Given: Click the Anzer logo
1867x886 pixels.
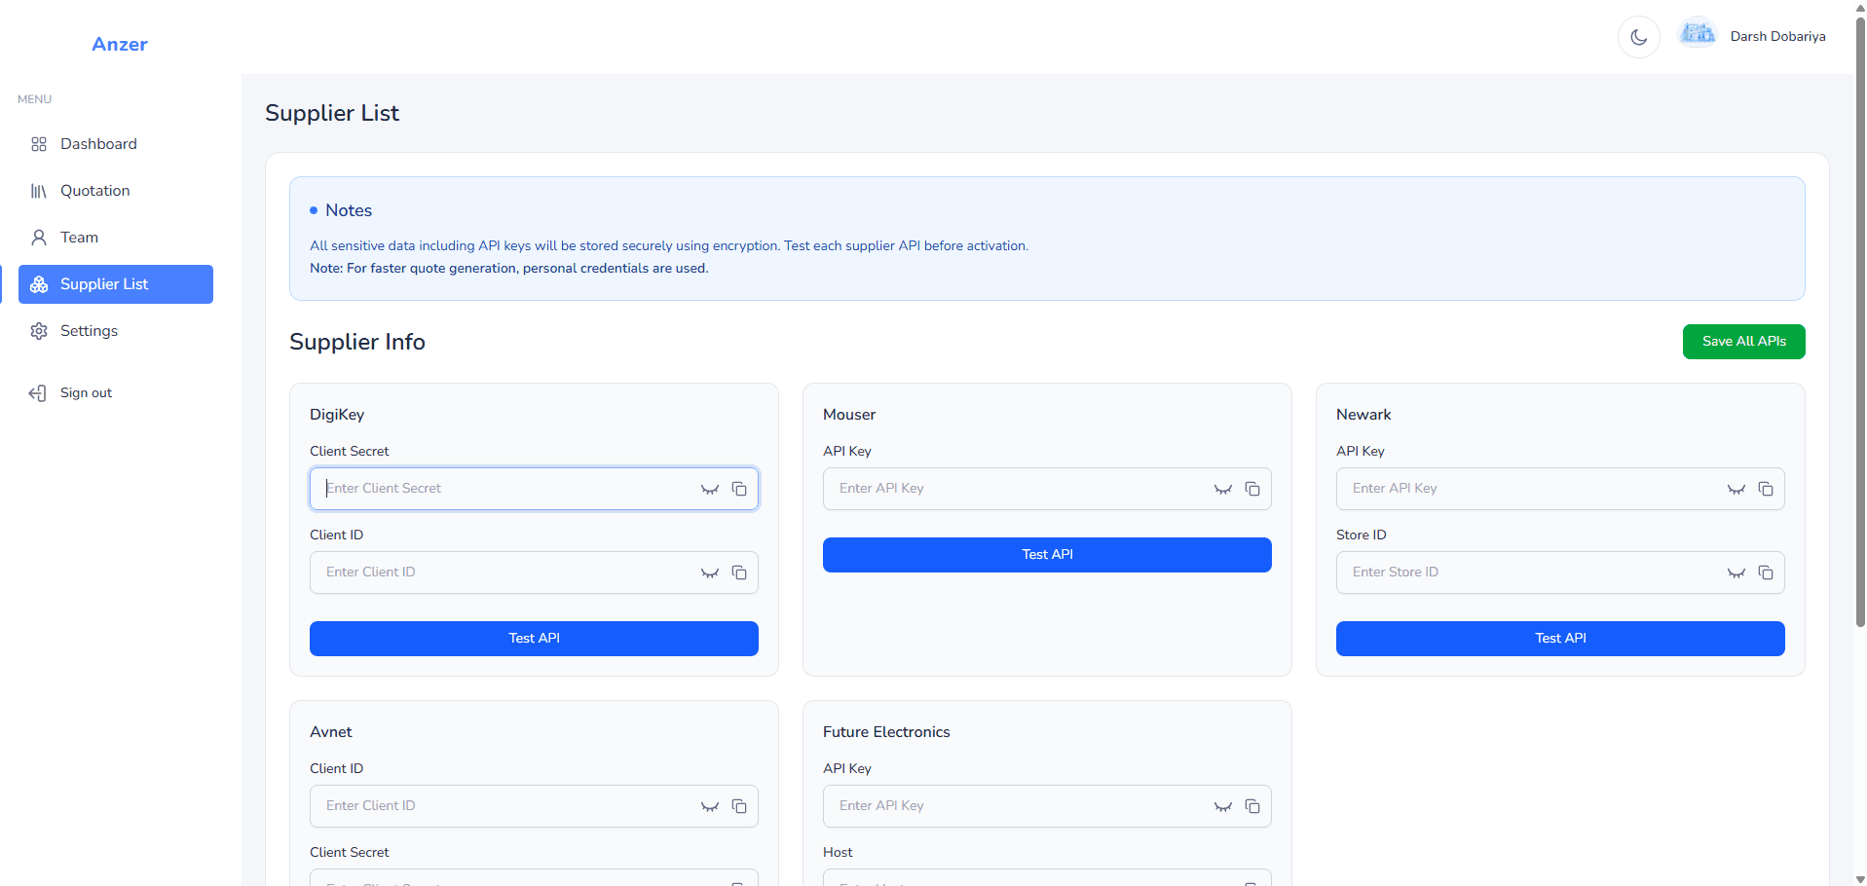Looking at the screenshot, I should click(x=120, y=44).
